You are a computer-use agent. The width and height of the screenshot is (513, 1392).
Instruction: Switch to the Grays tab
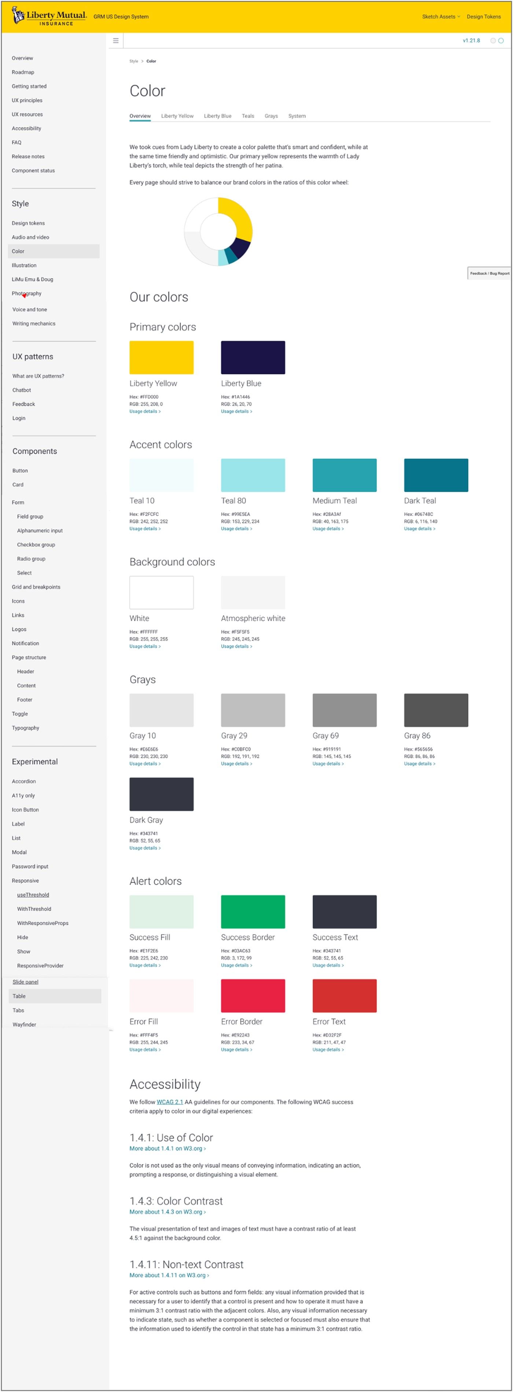click(271, 116)
